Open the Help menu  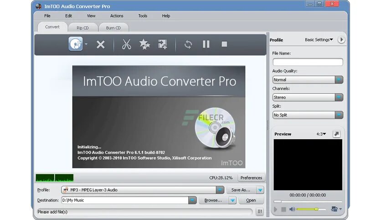(x=166, y=16)
